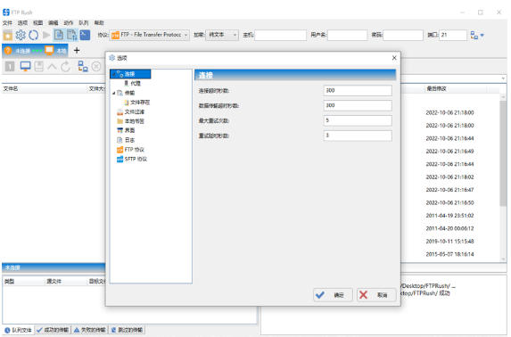Image resolution: width=511 pixels, height=337 pixels.
Task: Select 文件过滤 in the options tree
Action: pos(135,111)
